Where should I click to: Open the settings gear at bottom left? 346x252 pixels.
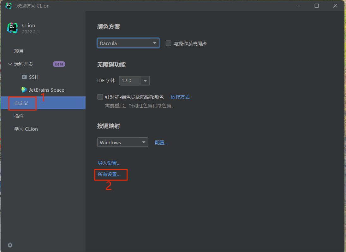(x=10, y=245)
